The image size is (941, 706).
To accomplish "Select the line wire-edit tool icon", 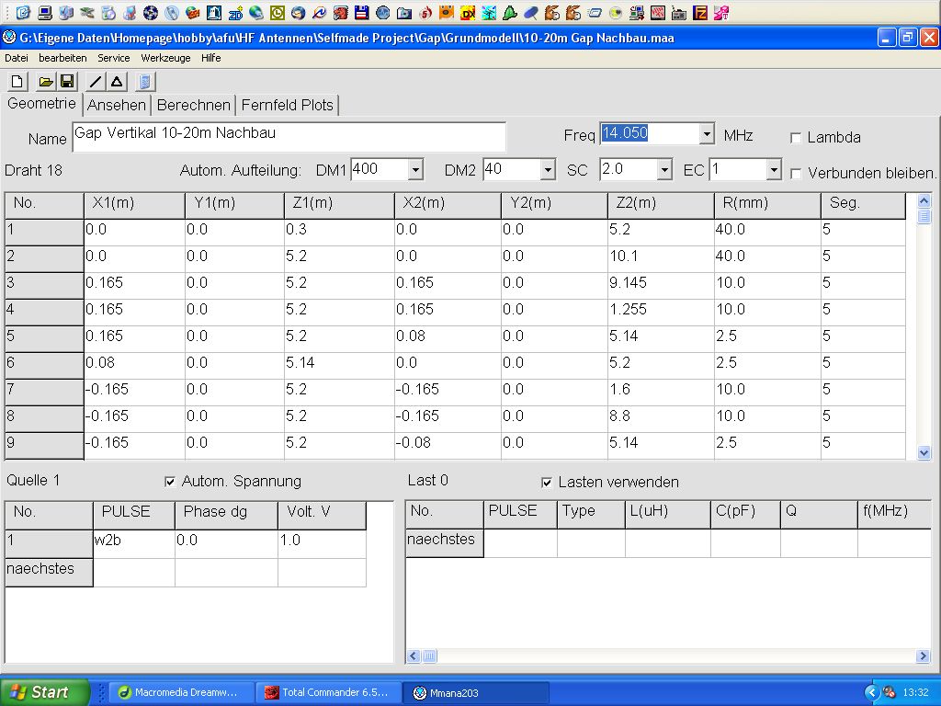I will coord(96,82).
